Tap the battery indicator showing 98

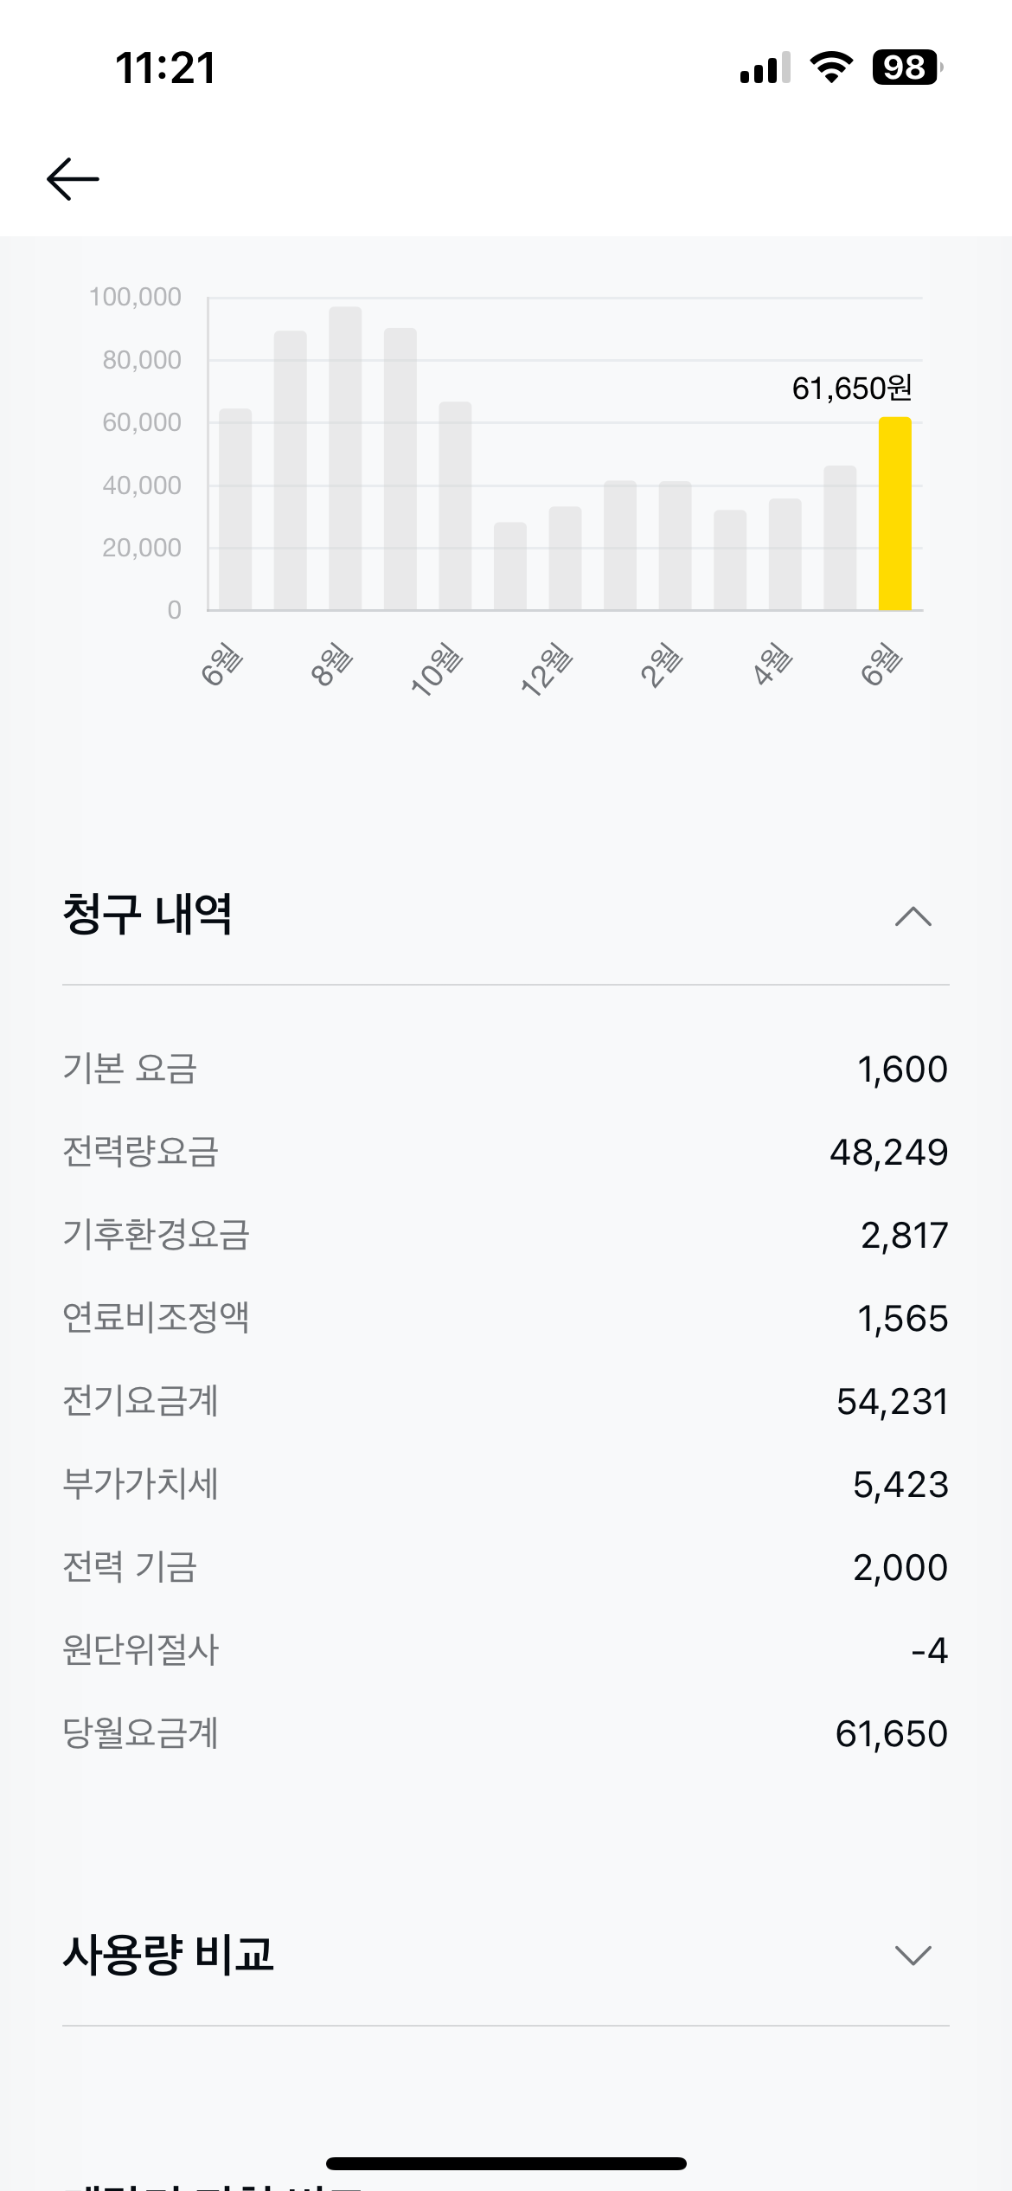pos(906,67)
